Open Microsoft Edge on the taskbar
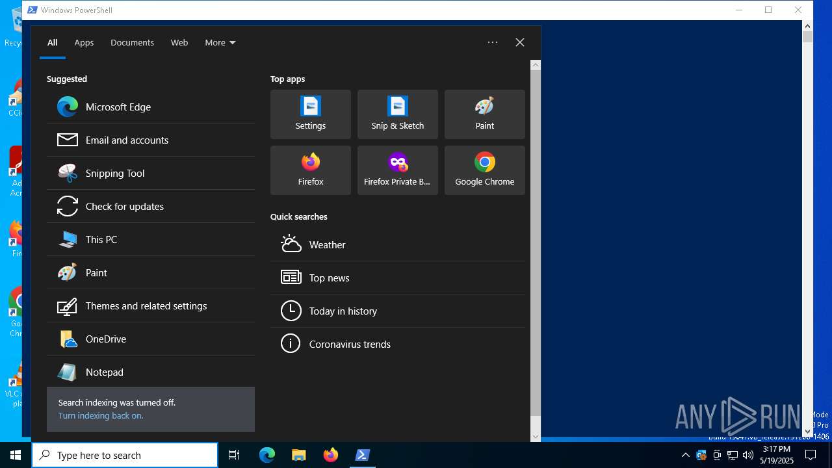Viewport: 832px width, 468px height. click(267, 455)
